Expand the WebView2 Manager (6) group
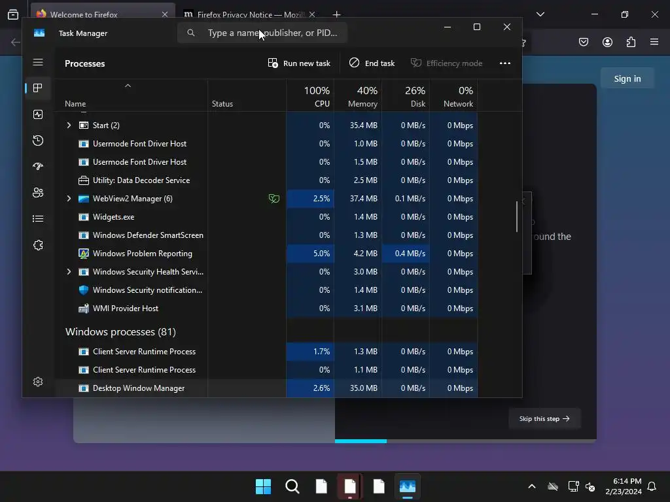 (x=69, y=199)
